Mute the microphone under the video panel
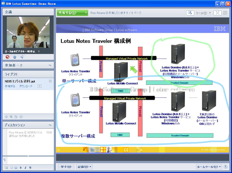The width and height of the screenshot is (232, 173). coord(15,57)
